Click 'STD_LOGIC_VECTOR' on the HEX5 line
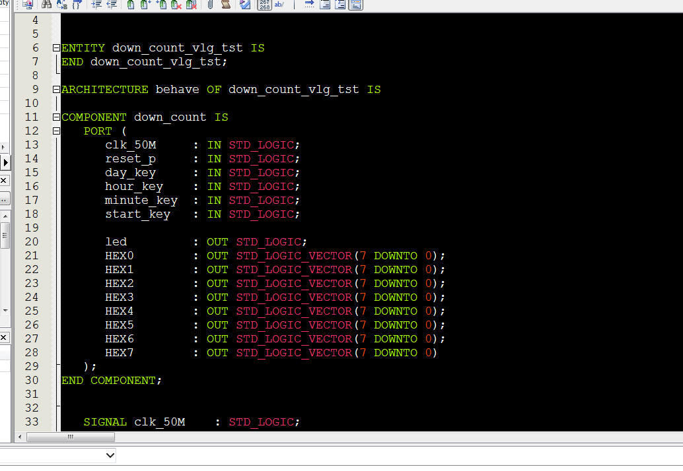Screen dimensions: 683x471 (294, 325)
